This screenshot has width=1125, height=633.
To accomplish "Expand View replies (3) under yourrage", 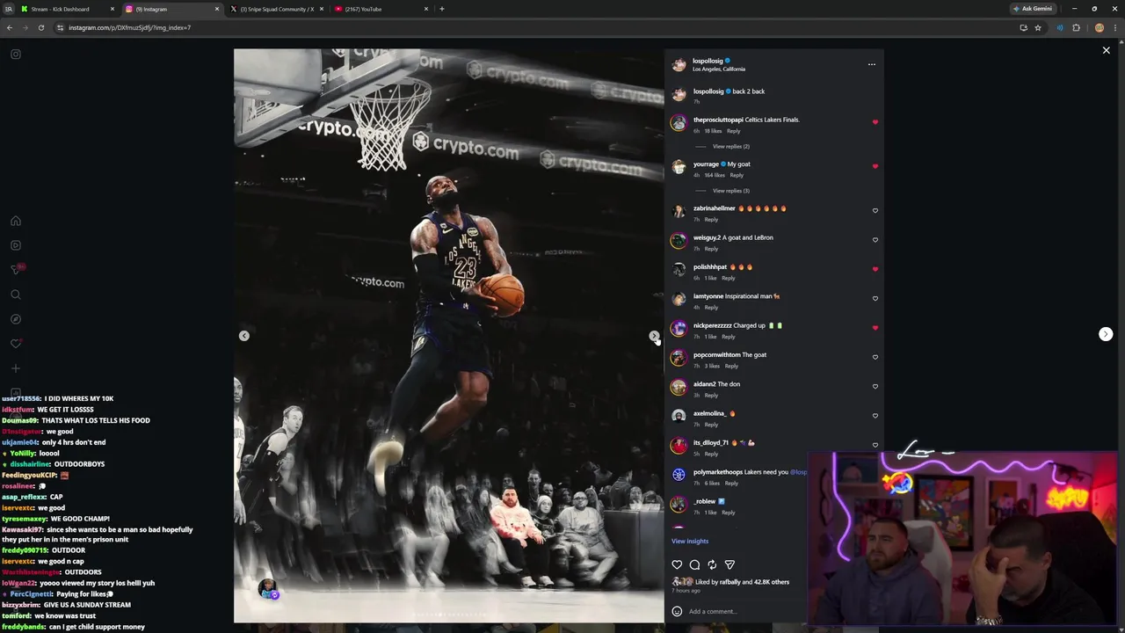I will 731,190.
